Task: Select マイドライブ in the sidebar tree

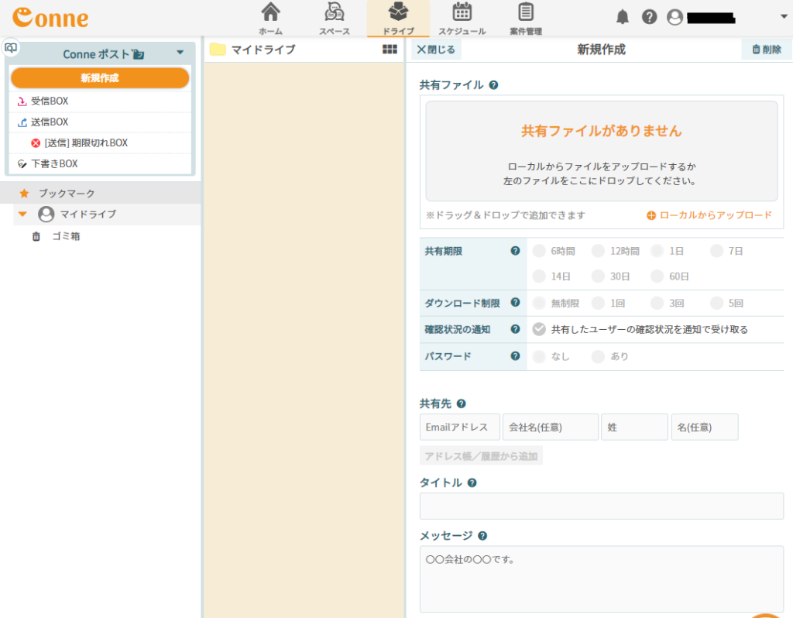Action: tap(88, 214)
